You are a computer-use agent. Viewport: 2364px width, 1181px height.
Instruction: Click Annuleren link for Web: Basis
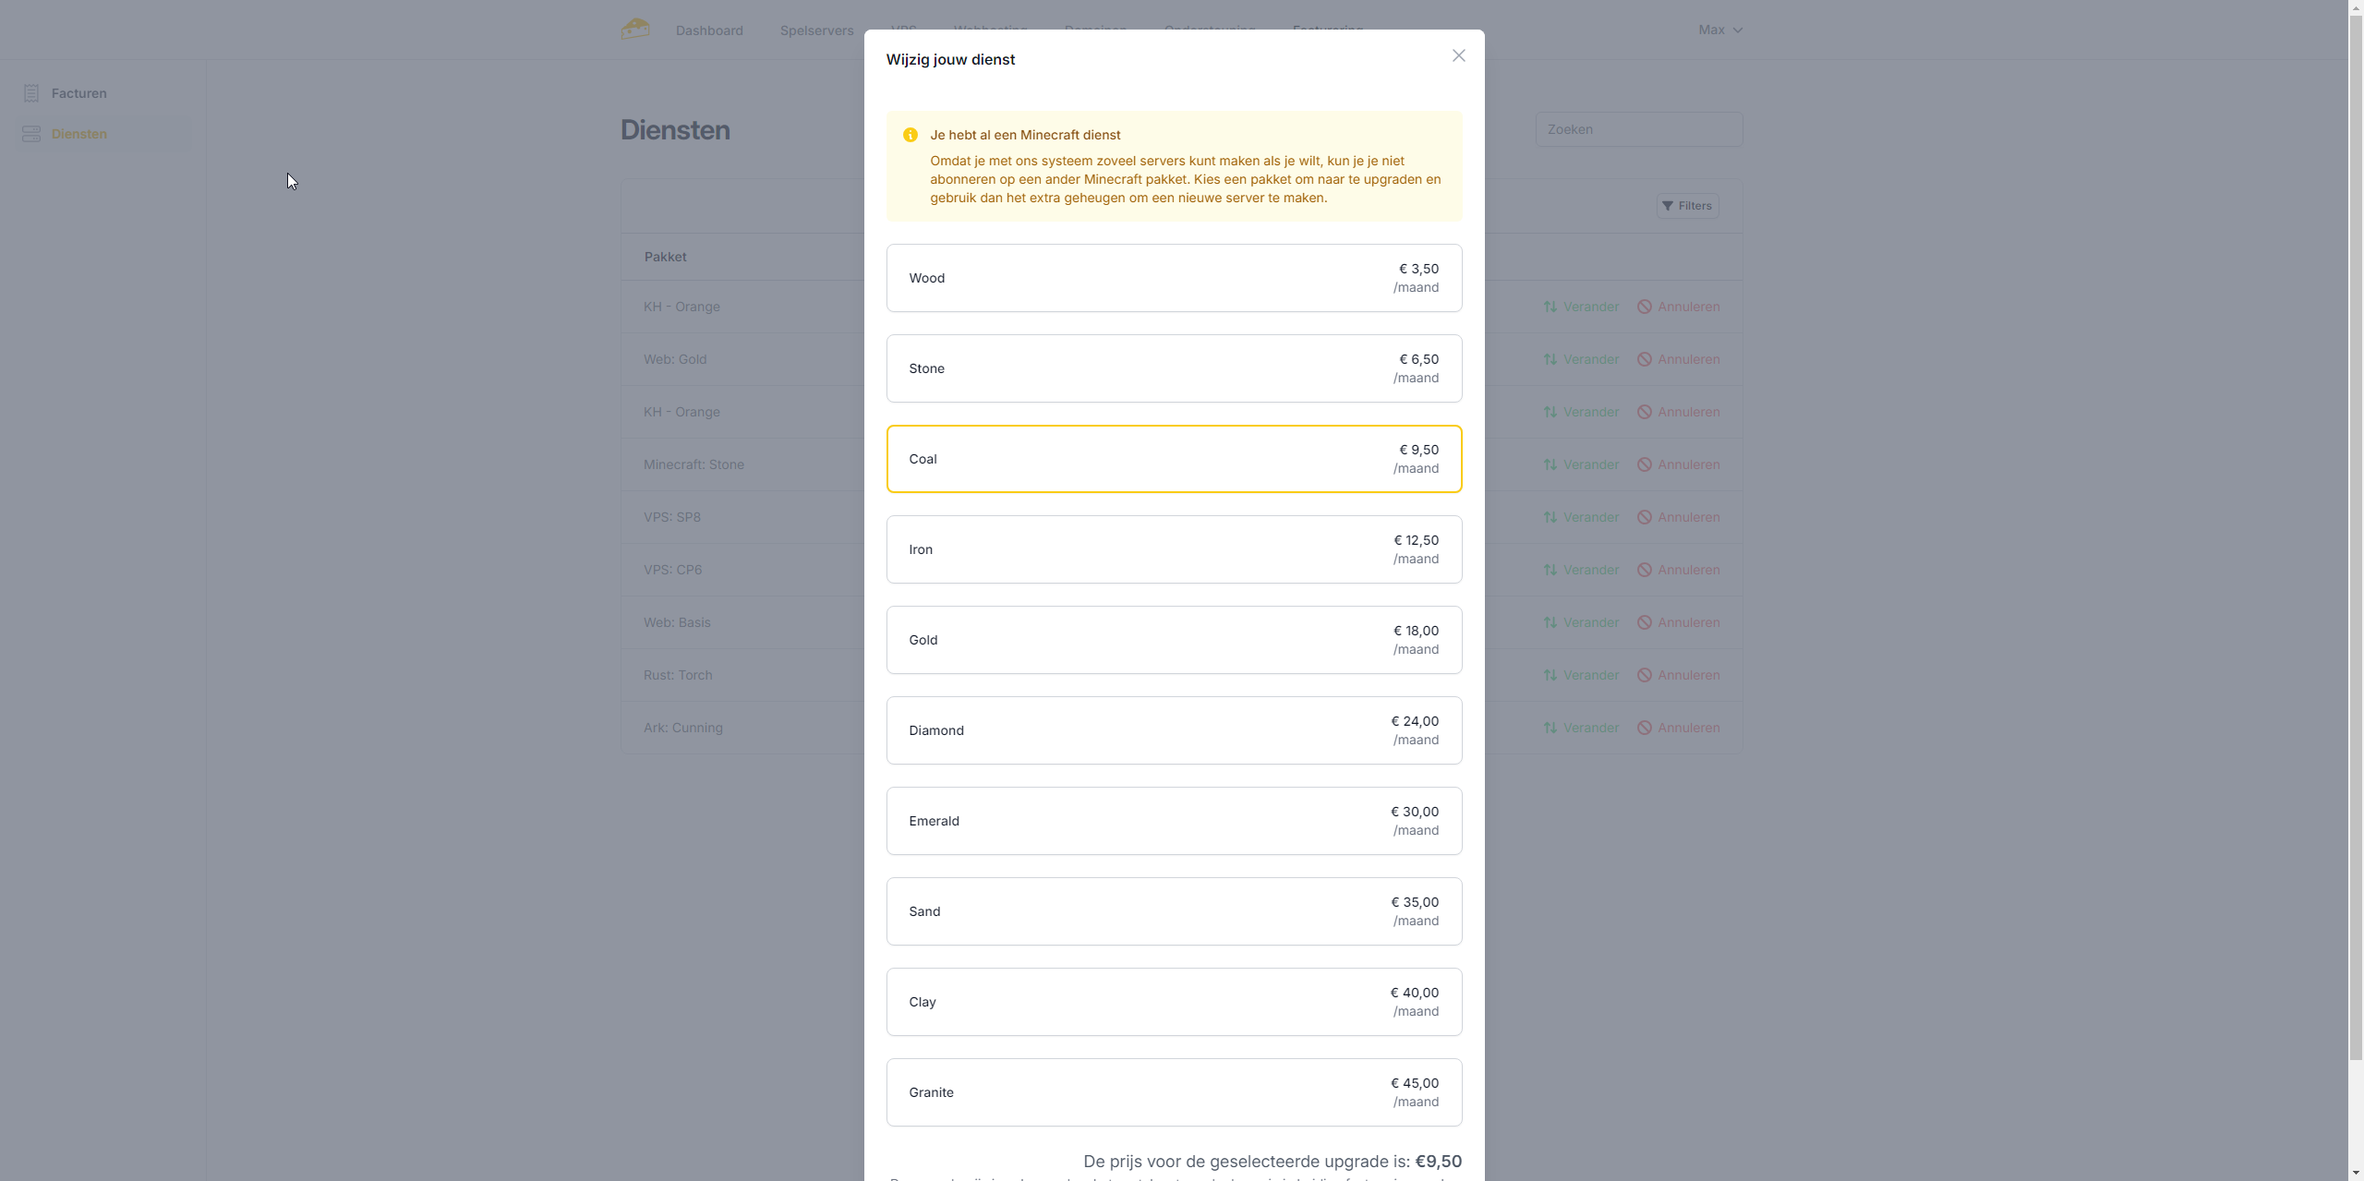tap(1688, 622)
